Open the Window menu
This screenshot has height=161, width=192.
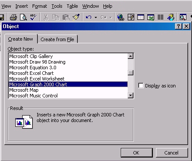coord(90,6)
